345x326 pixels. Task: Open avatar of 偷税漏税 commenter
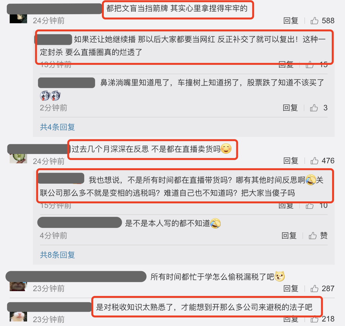coord(18,286)
